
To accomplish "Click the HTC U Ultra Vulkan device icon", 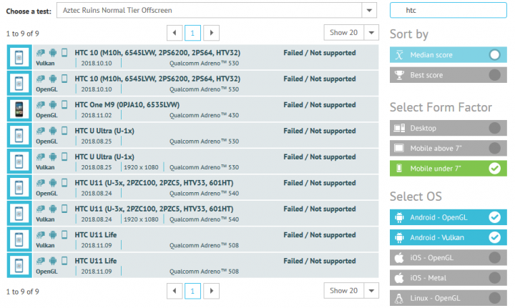I will (19, 162).
